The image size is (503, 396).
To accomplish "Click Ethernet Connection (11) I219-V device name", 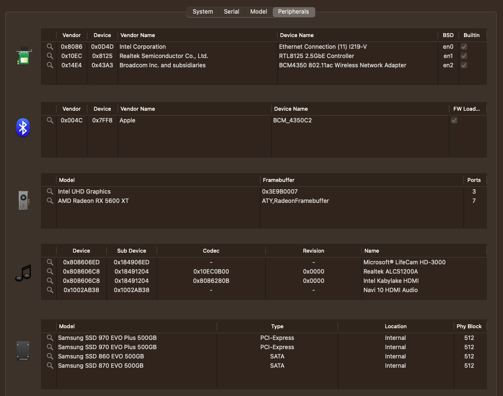I will tap(322, 47).
